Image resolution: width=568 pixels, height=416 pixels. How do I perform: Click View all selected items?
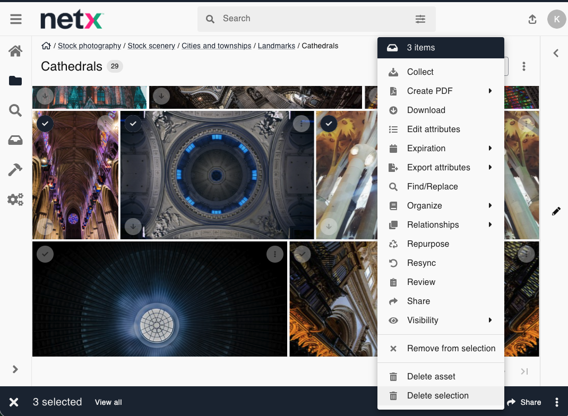(108, 402)
